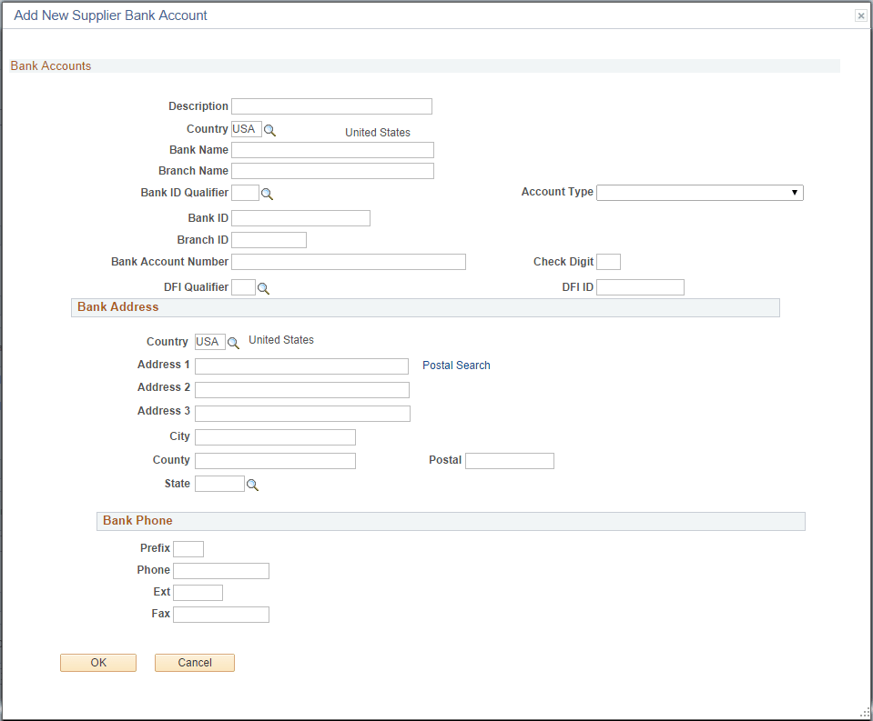Open the State lookup magnifier

tap(252, 485)
